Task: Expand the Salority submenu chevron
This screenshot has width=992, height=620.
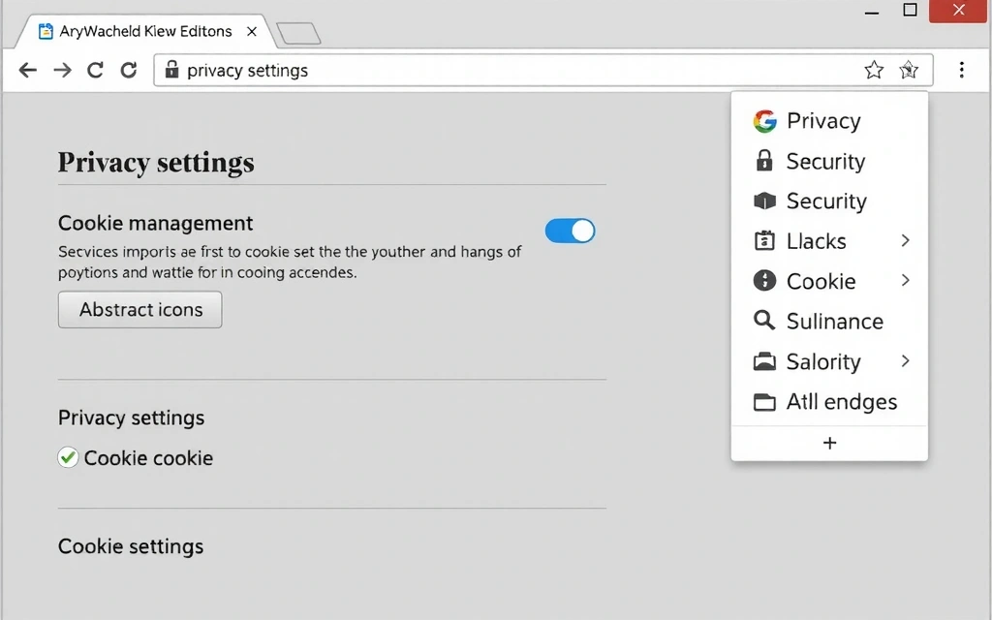Action: pos(905,361)
